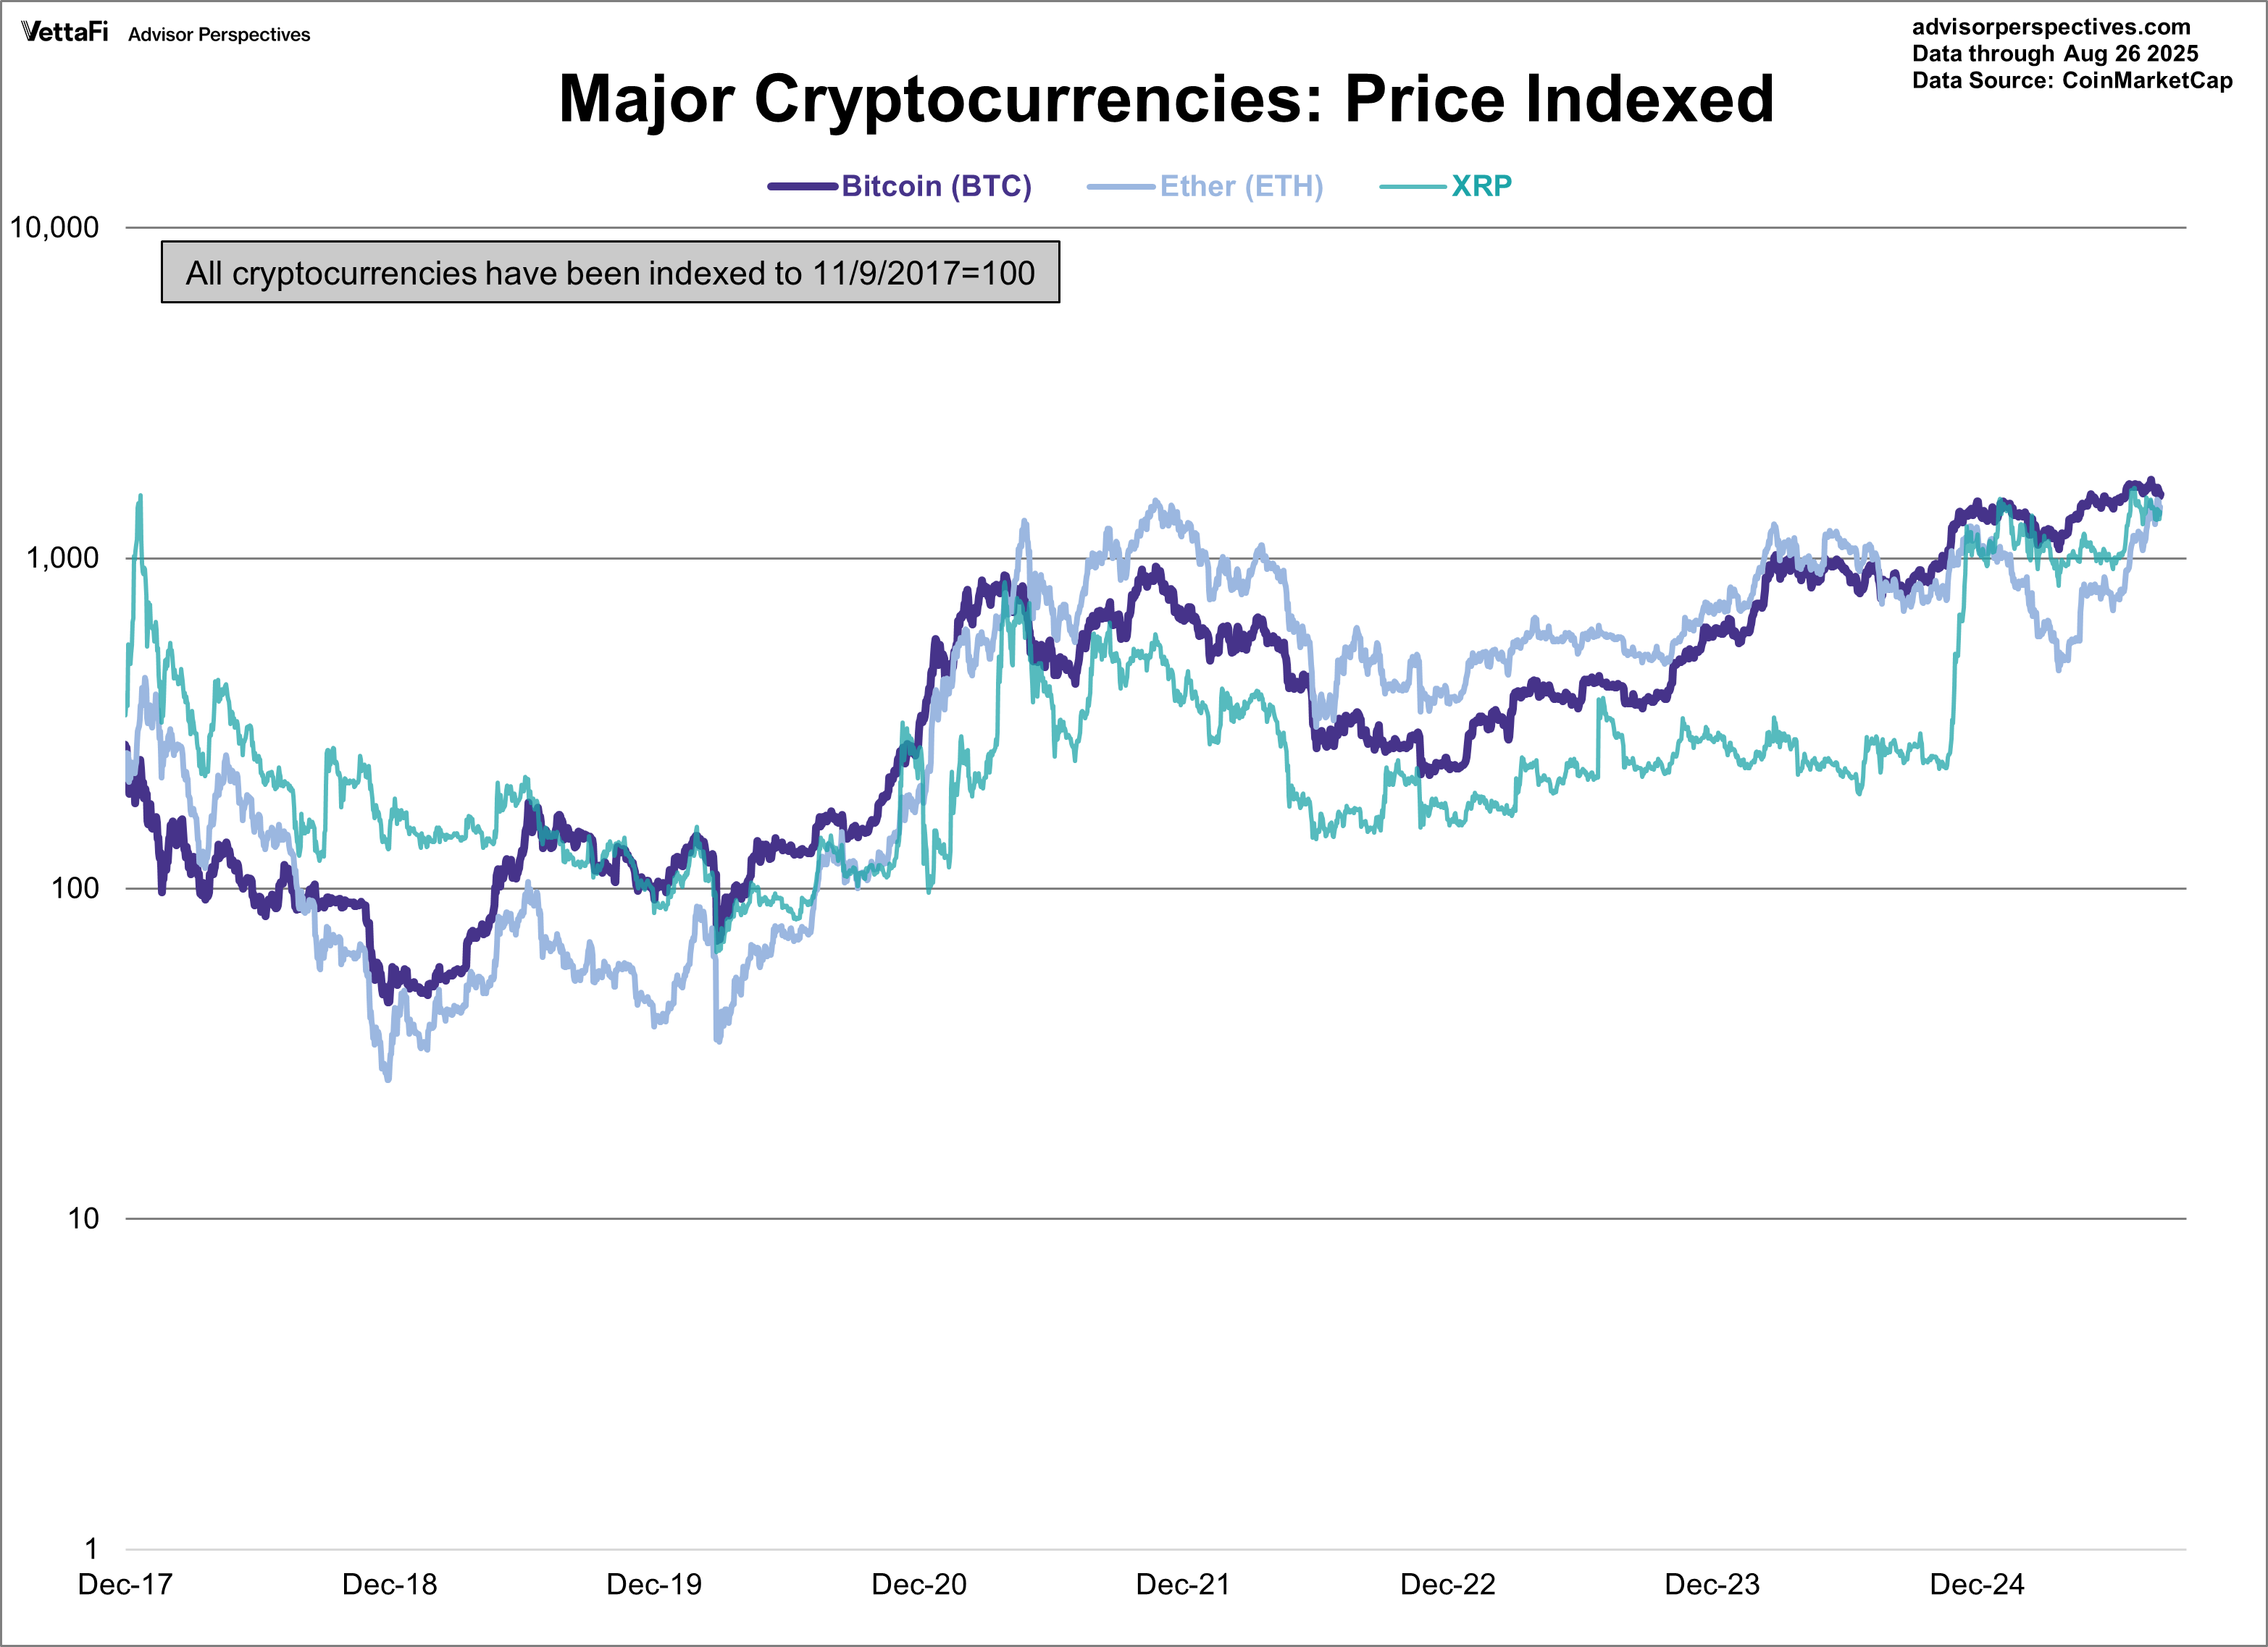
Task: Click the 'Data Source: CoinMarketCap' text
Action: click(2072, 81)
